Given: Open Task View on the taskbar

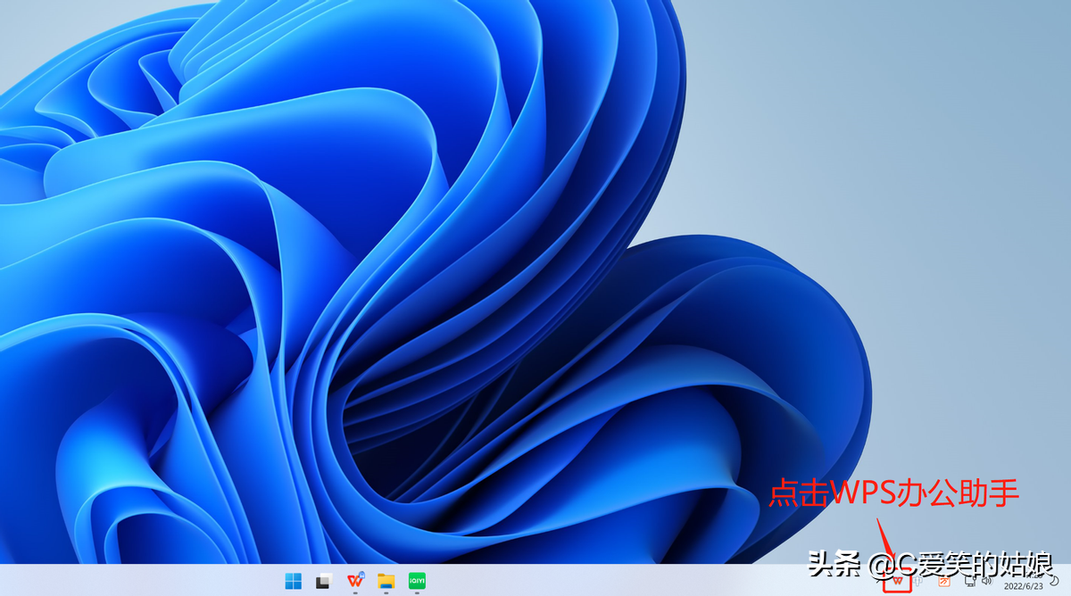Looking at the screenshot, I should [x=323, y=582].
